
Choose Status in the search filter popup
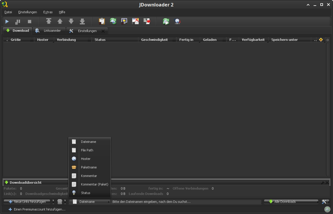(90, 193)
